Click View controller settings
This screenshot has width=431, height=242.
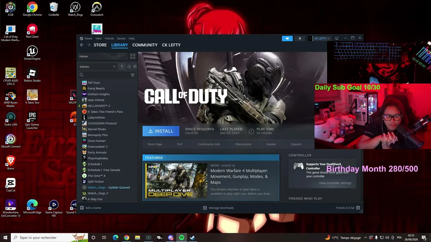(x=335, y=183)
